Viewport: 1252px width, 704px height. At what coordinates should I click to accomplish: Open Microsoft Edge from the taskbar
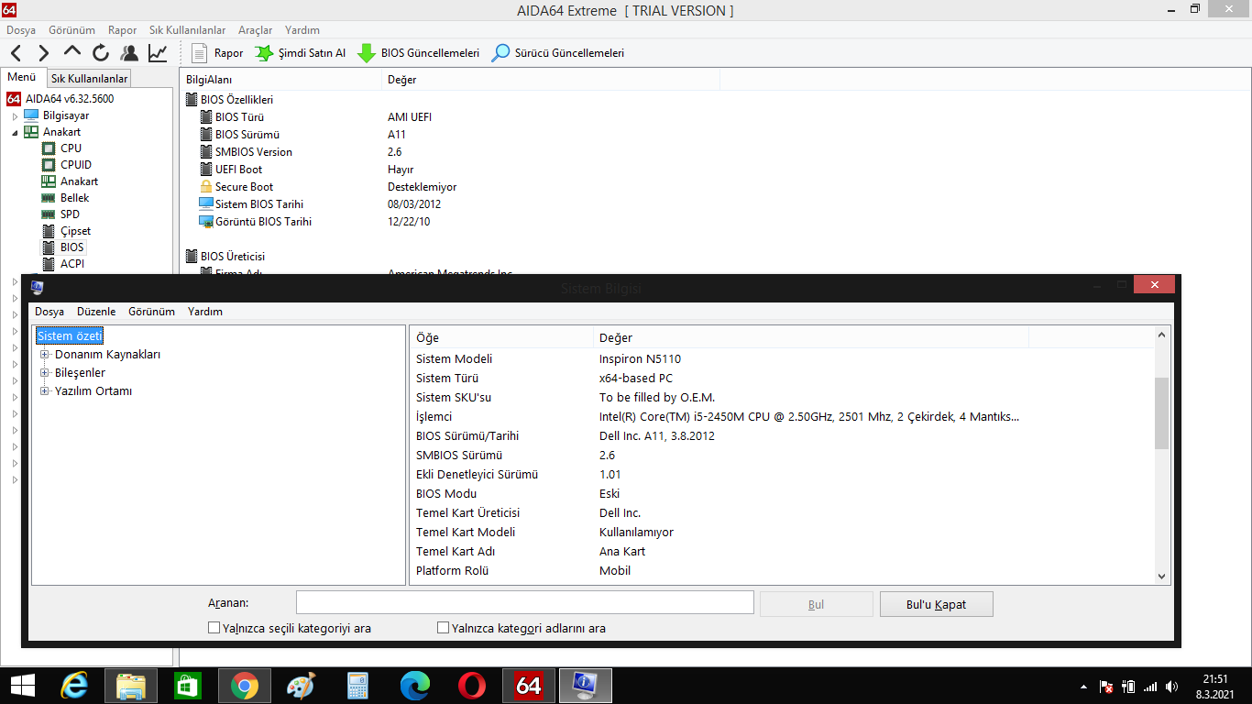tap(414, 686)
